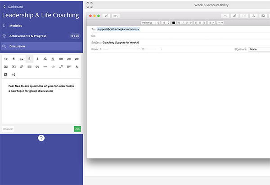Click into the Cc field
The image size is (270, 185).
click(x=180, y=35)
